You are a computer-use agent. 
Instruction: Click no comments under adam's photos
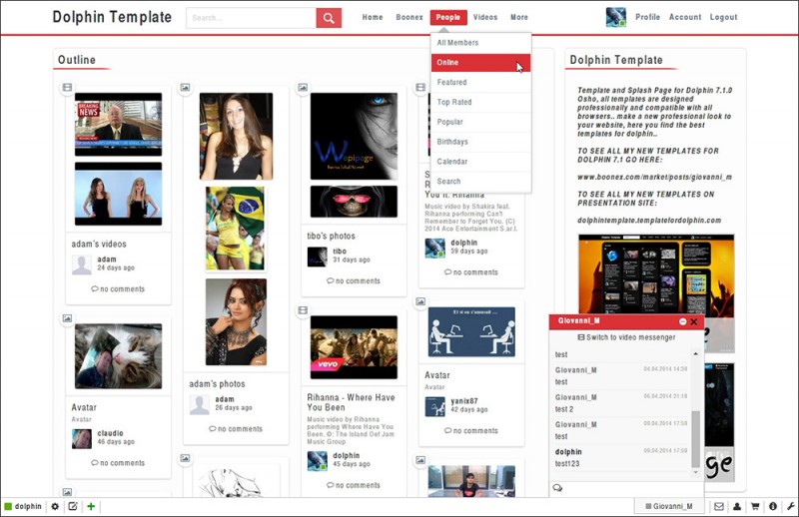236,429
